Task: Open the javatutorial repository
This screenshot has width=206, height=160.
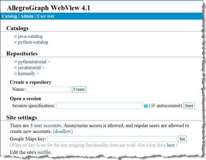Action: pos(29,67)
